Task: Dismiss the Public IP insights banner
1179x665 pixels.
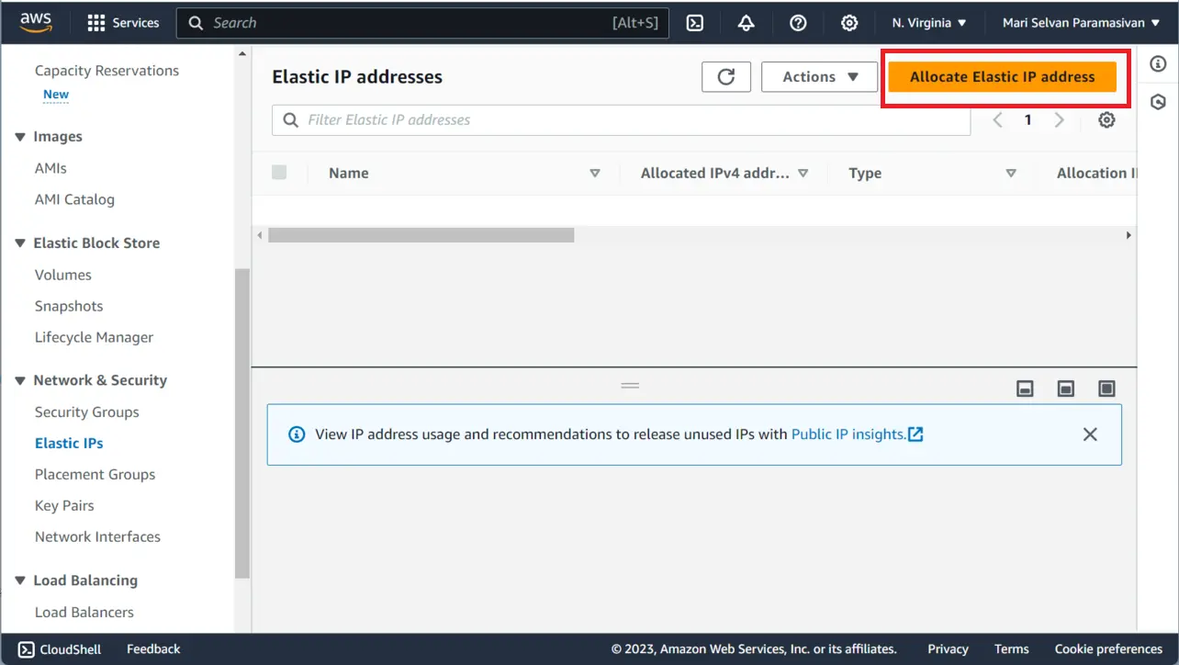Action: (x=1090, y=434)
